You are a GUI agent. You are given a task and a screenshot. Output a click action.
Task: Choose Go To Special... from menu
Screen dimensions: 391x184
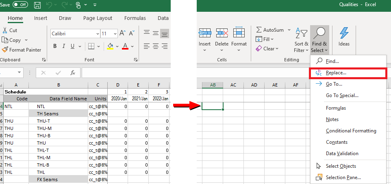click(x=348, y=95)
